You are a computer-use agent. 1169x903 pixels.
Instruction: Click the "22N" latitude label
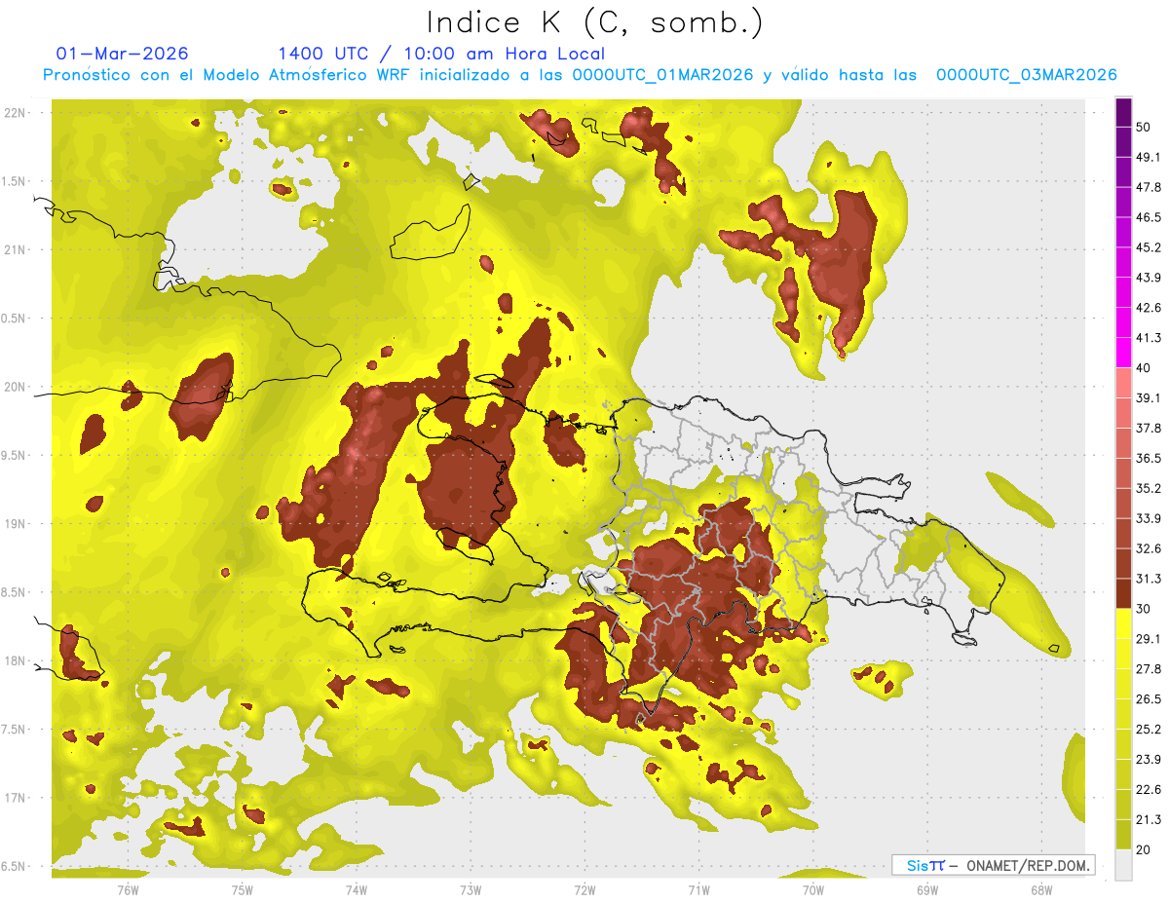click(16, 113)
